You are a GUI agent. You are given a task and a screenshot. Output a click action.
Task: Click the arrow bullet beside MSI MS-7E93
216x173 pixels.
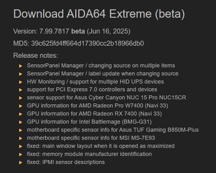click(x=20, y=138)
